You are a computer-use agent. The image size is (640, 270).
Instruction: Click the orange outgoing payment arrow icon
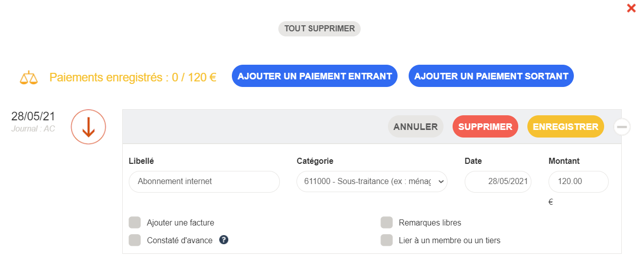tap(88, 127)
